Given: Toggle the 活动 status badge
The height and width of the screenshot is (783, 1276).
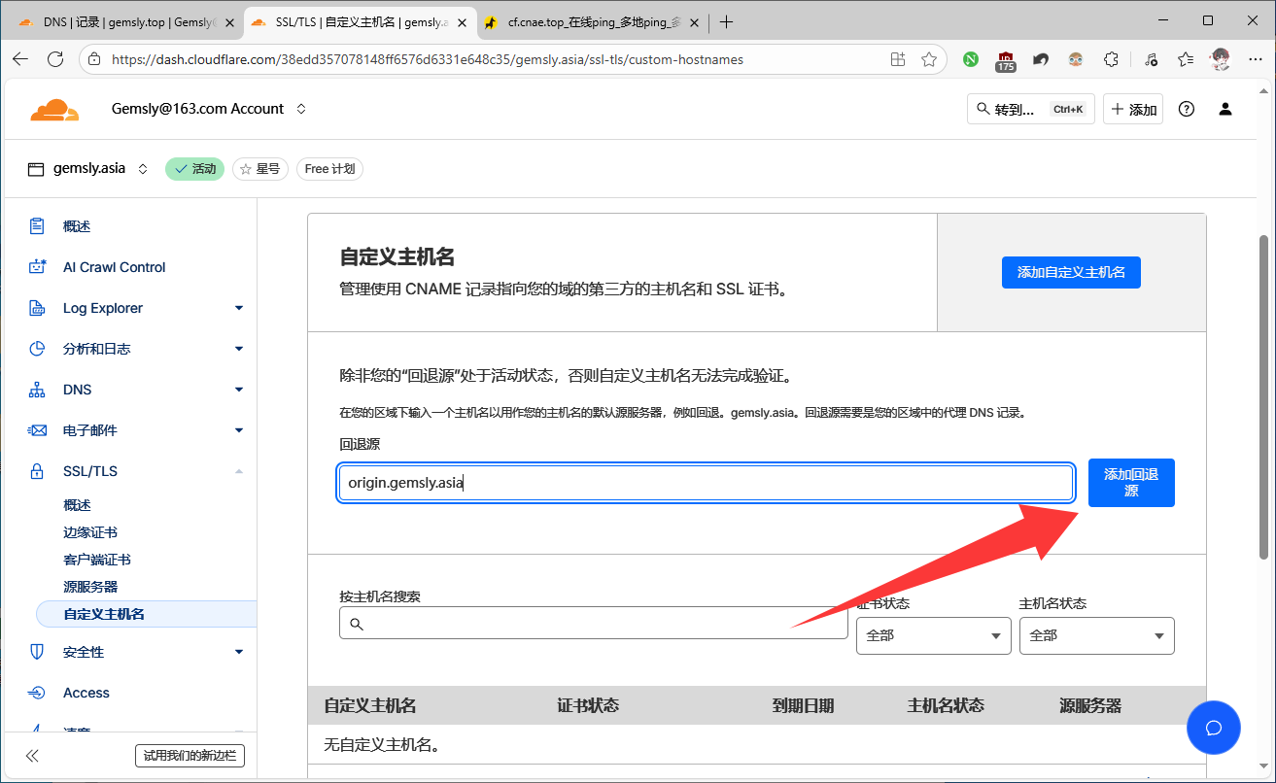Looking at the screenshot, I should [x=194, y=168].
